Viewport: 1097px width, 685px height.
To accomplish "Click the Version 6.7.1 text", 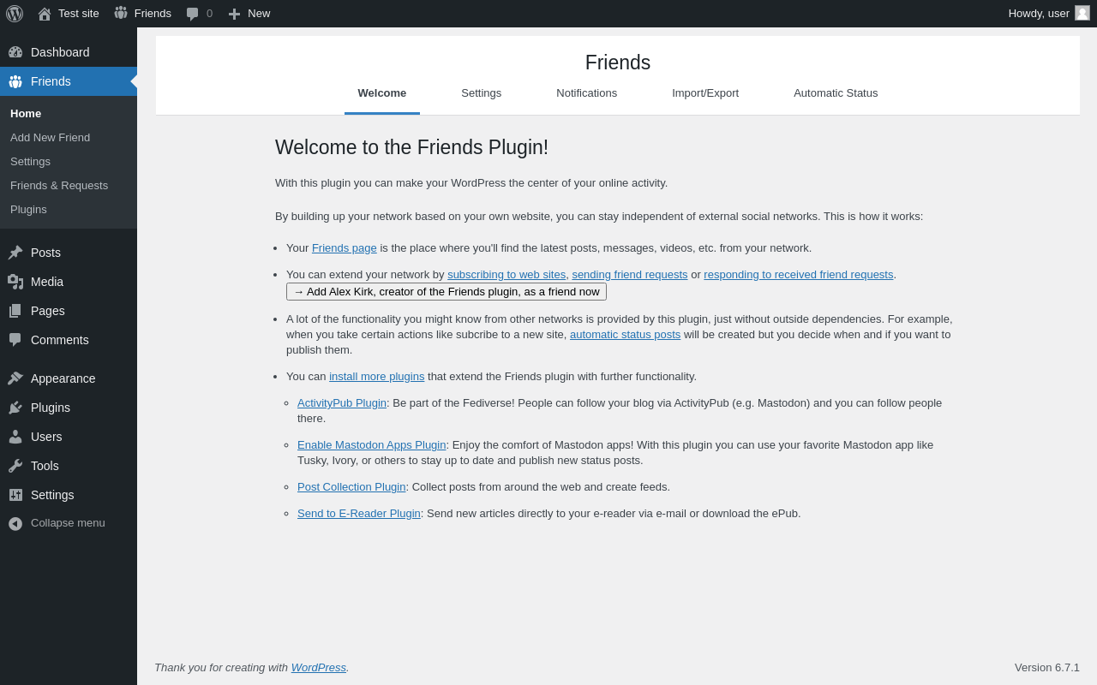I will pyautogui.click(x=1047, y=668).
